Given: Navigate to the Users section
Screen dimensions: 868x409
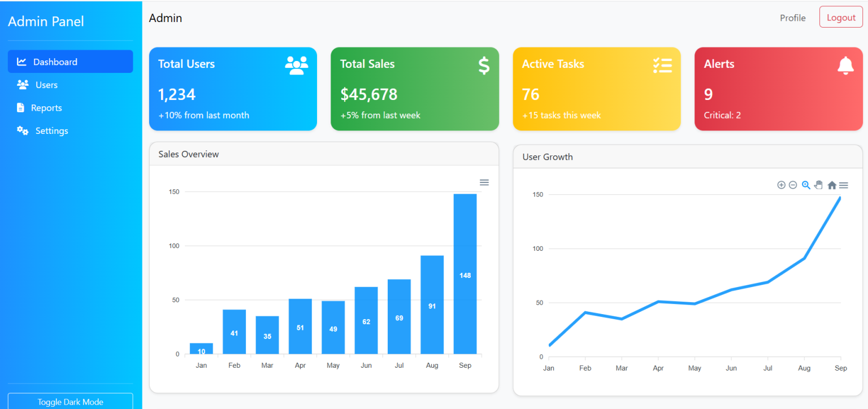Looking at the screenshot, I should 45,85.
